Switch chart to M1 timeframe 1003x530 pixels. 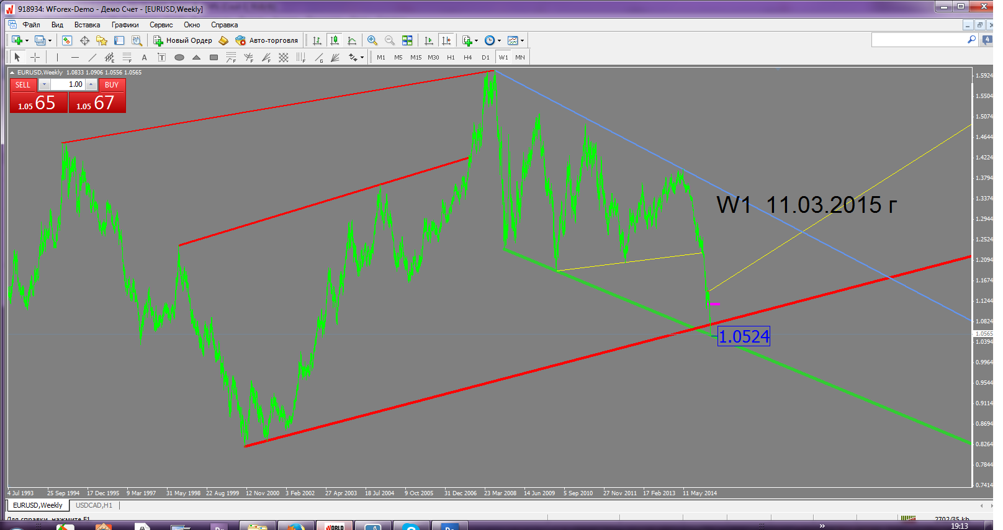tap(381, 57)
